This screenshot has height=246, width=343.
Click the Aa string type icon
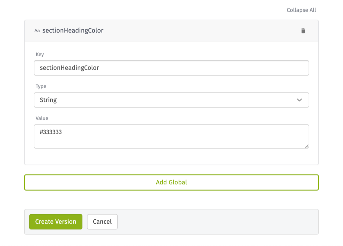click(x=37, y=31)
